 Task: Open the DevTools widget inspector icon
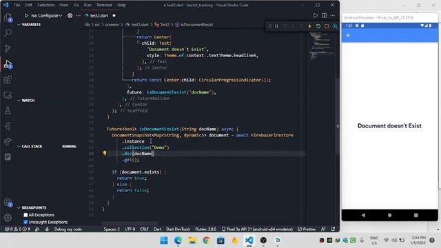335,26
